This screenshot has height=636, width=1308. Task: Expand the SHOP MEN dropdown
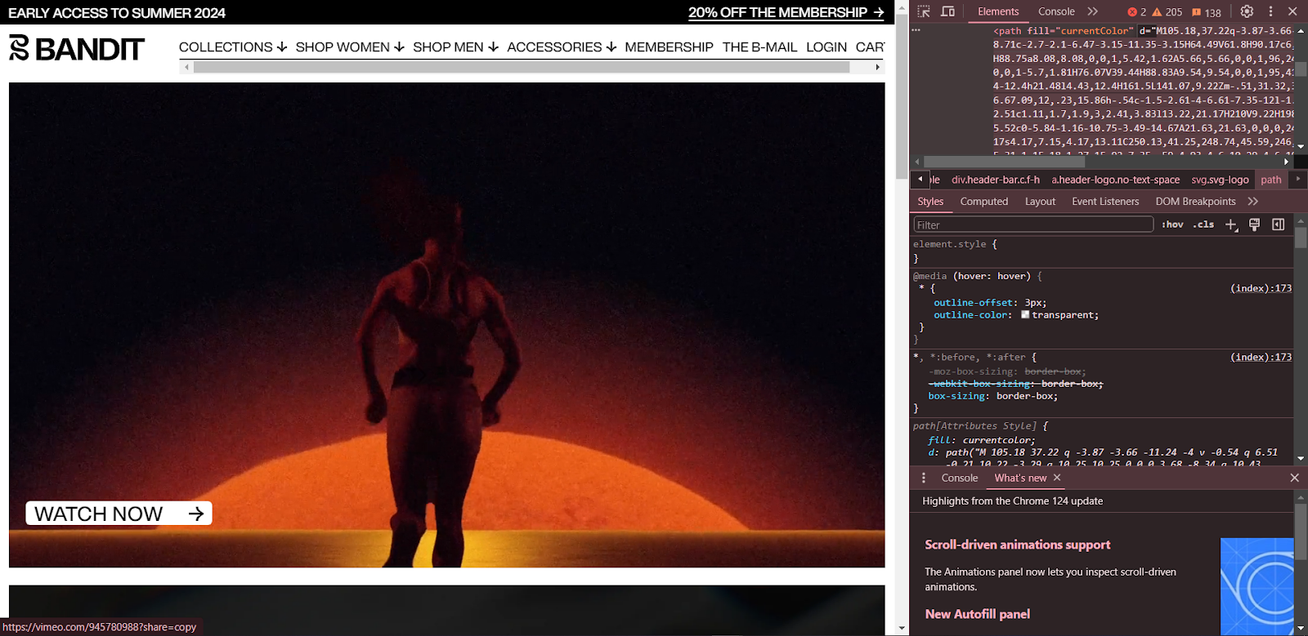point(455,47)
